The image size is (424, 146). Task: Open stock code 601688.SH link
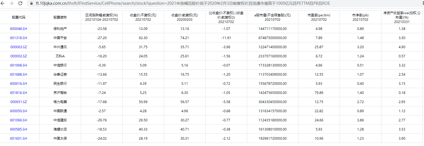click(19, 75)
